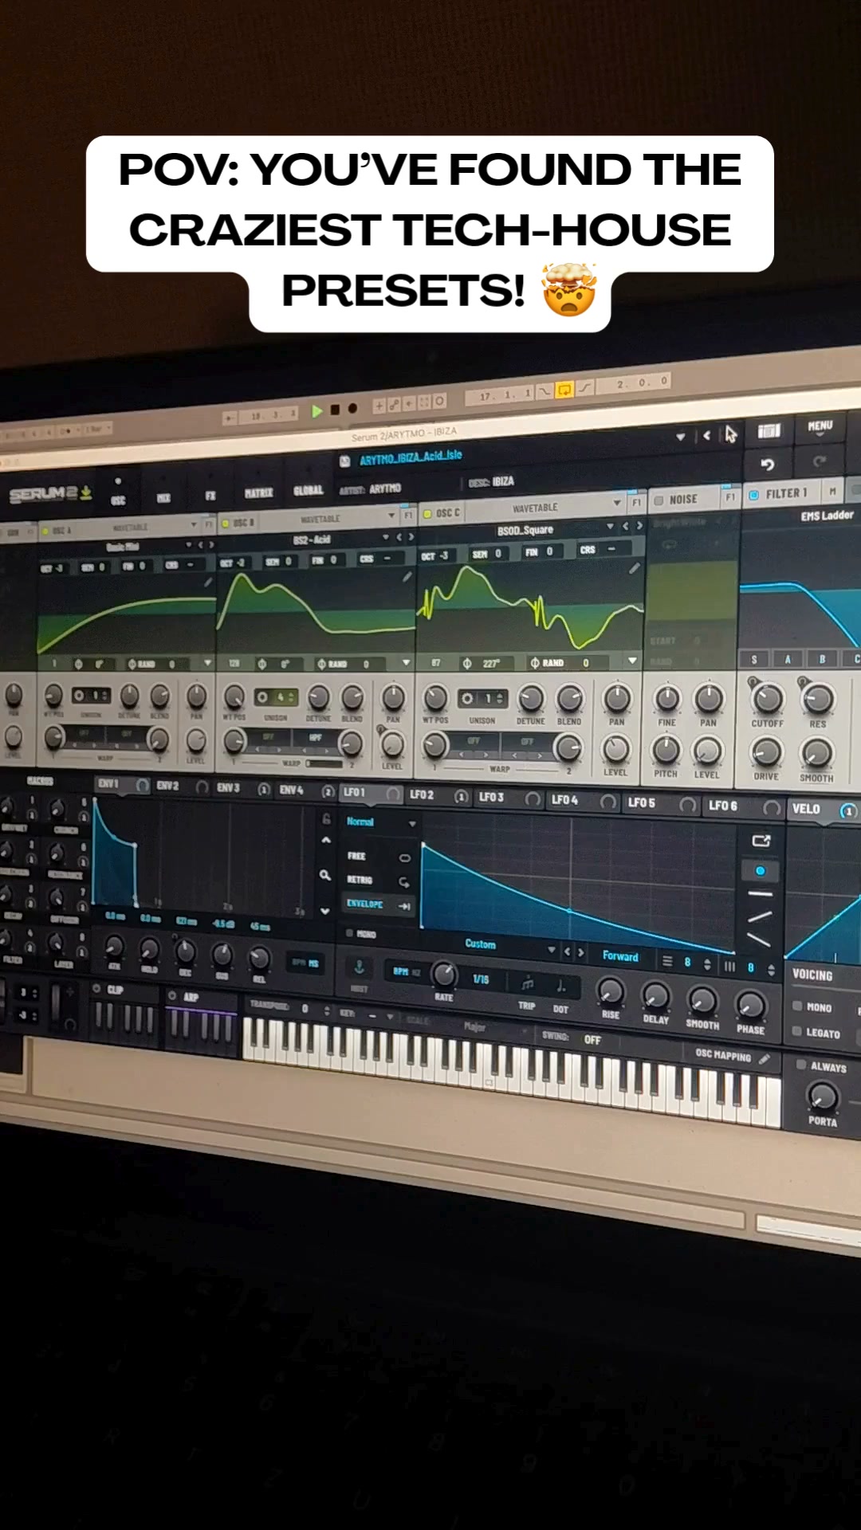Undo the last change in Serum
The width and height of the screenshot is (861, 1530).
[x=767, y=464]
